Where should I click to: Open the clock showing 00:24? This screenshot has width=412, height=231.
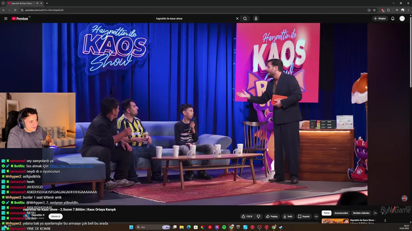click(404, 227)
